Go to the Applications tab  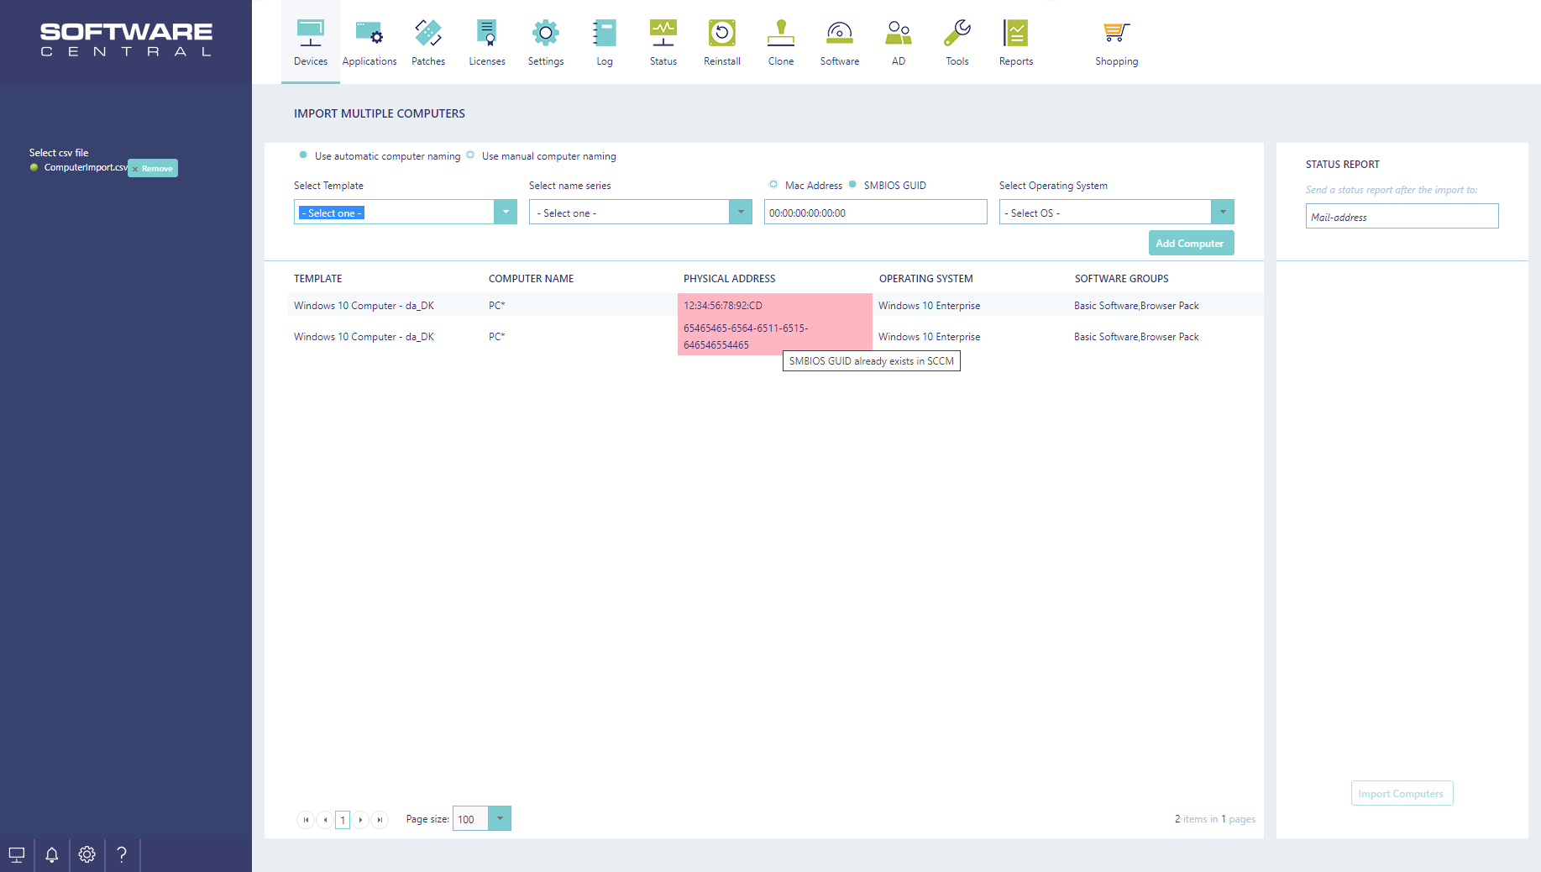tap(370, 42)
